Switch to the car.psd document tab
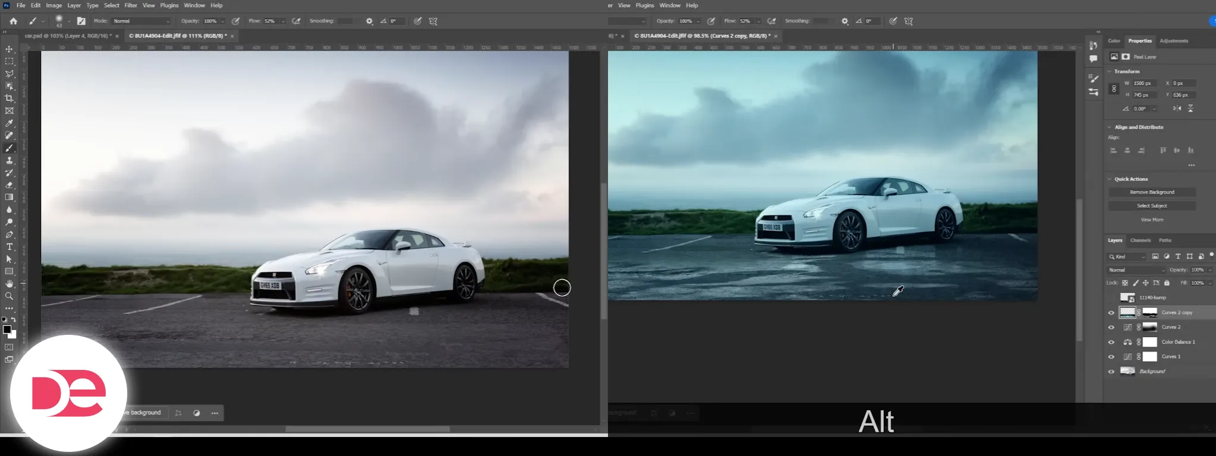 (68, 36)
